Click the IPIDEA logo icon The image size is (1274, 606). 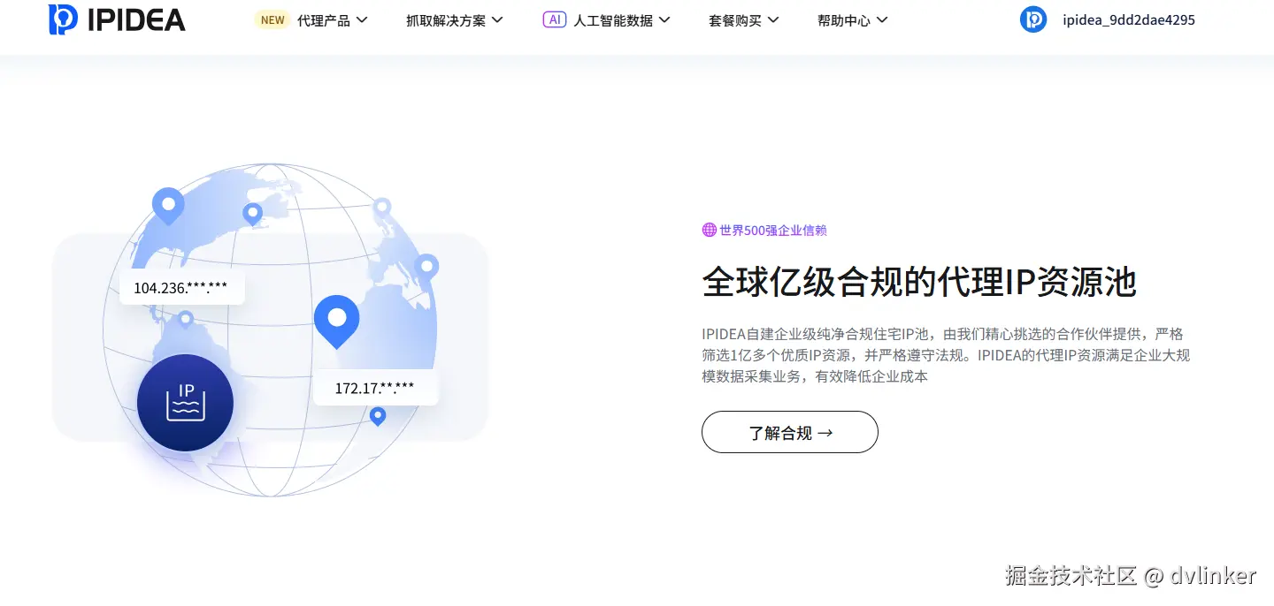[63, 19]
